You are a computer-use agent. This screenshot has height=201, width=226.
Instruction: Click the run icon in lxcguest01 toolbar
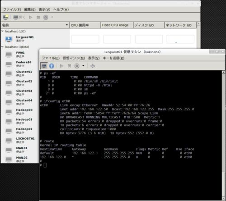(61, 66)
